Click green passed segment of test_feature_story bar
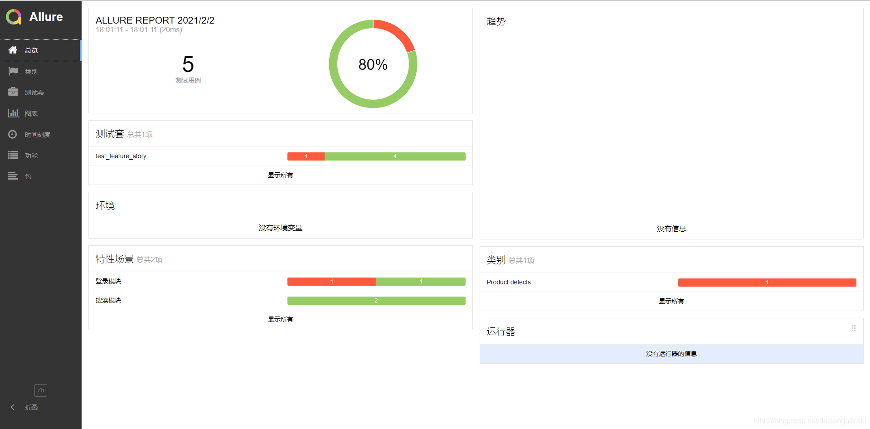This screenshot has height=429, width=870. tap(395, 156)
